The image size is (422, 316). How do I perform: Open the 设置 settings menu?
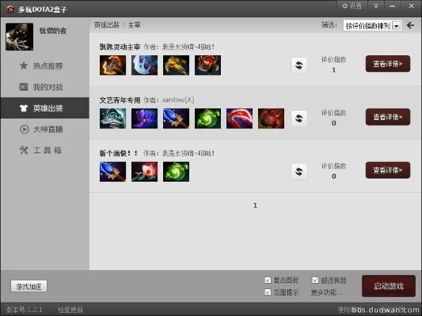coord(352,6)
